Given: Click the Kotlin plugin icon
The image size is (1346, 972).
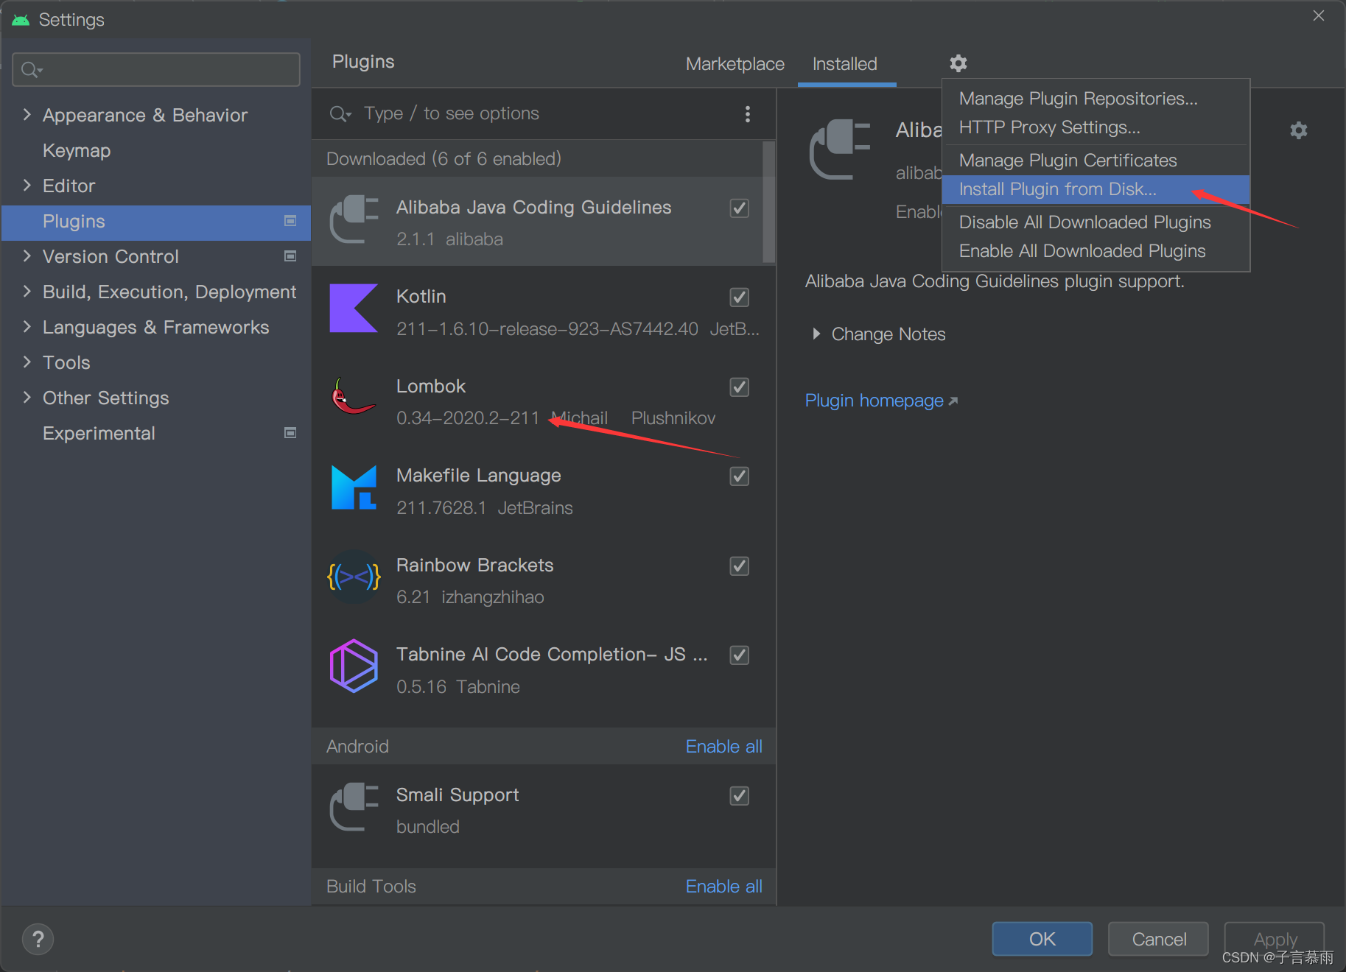Looking at the screenshot, I should (354, 309).
